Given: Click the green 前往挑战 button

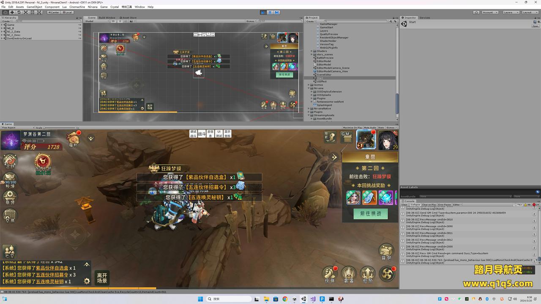Looking at the screenshot, I should [x=370, y=214].
